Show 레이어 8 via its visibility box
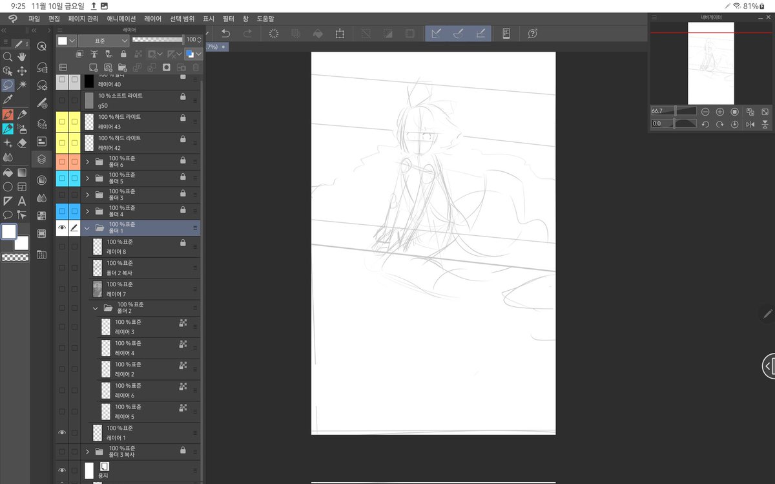This screenshot has width=775, height=484. [x=62, y=246]
